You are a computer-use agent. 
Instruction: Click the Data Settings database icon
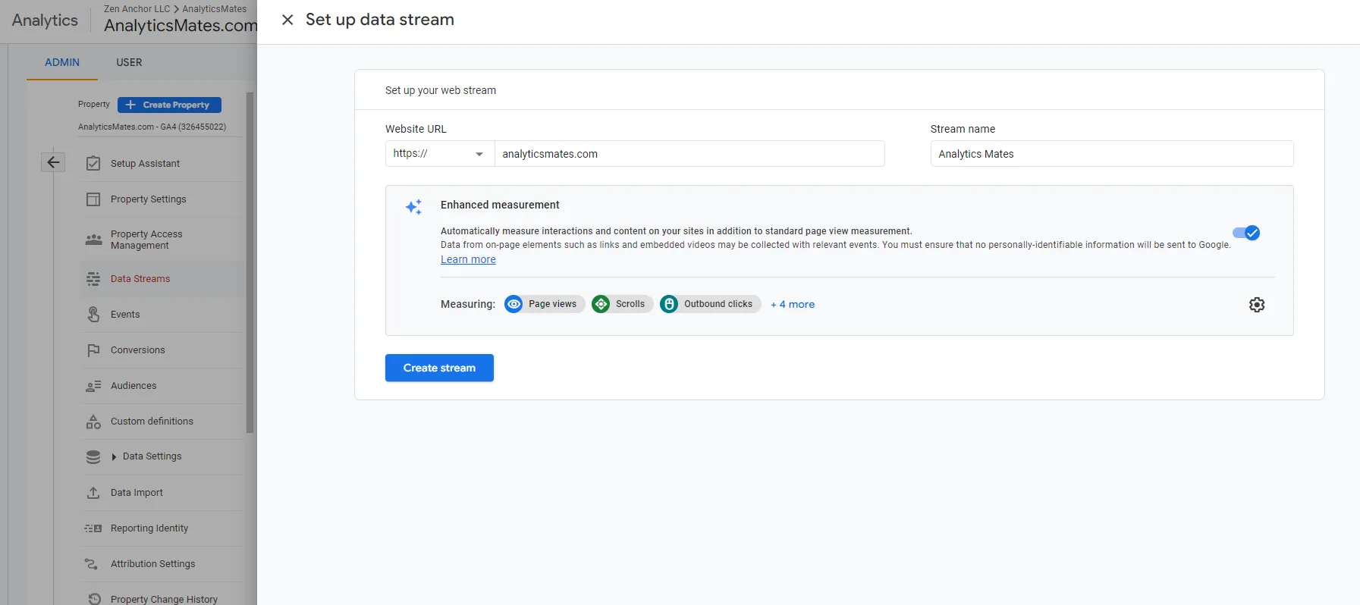(93, 456)
